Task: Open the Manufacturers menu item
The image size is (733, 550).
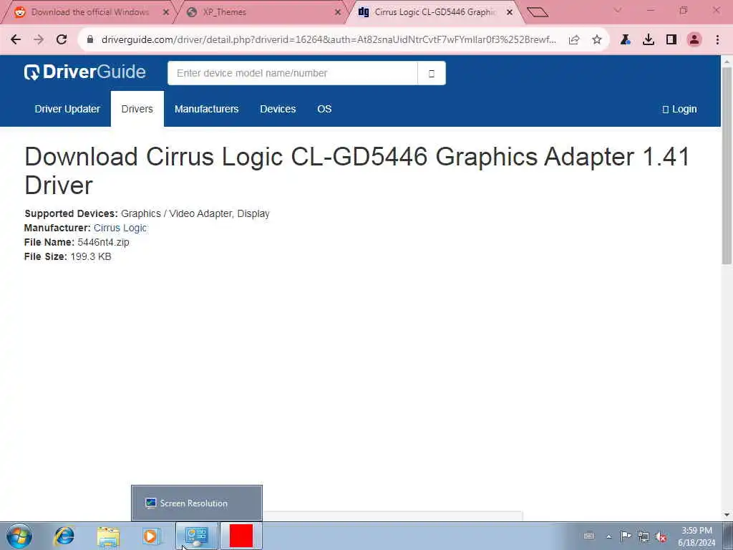Action: pos(207,109)
